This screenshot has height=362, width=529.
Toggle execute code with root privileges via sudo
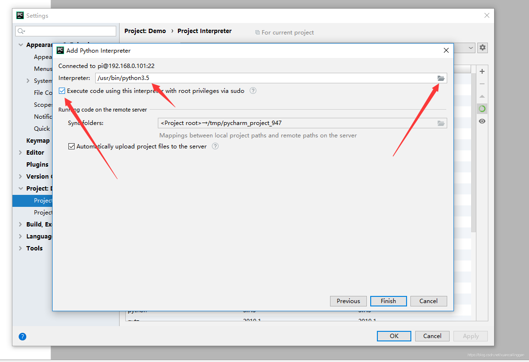coord(62,91)
